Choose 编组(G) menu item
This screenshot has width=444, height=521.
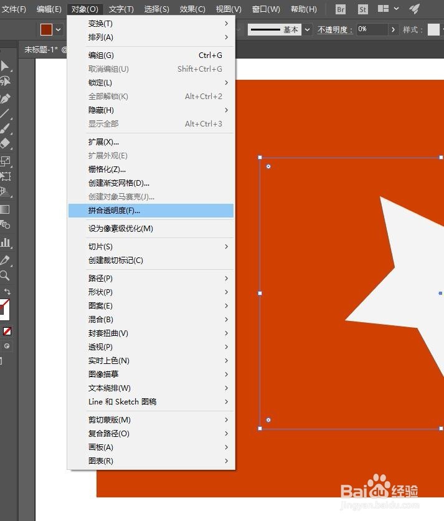click(x=151, y=55)
